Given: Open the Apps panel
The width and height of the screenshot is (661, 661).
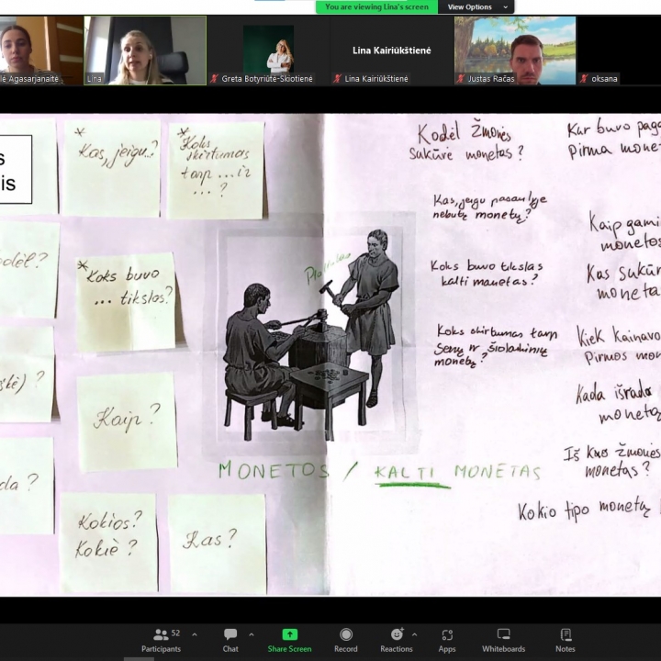Looking at the screenshot, I should pyautogui.click(x=447, y=639).
